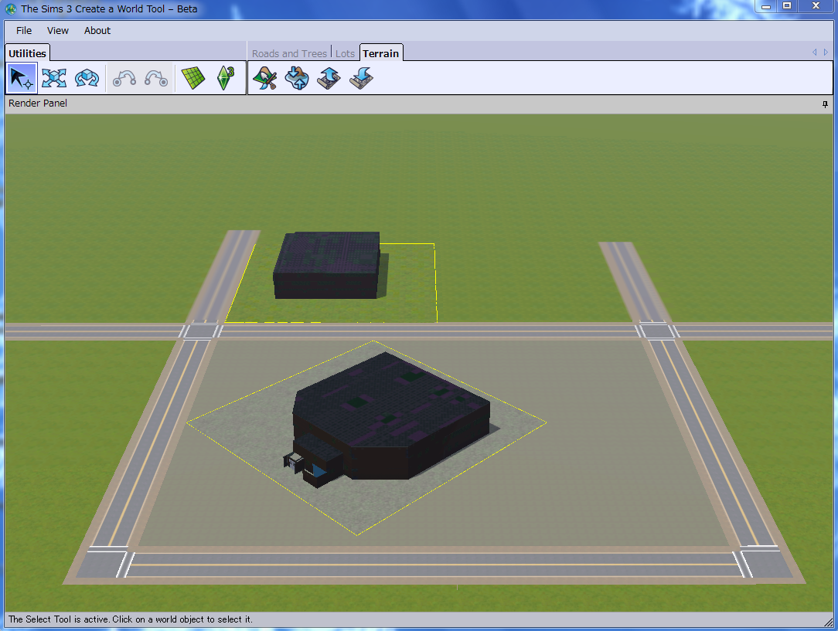
Task: Select the top-left road intersection
Action: 200,331
